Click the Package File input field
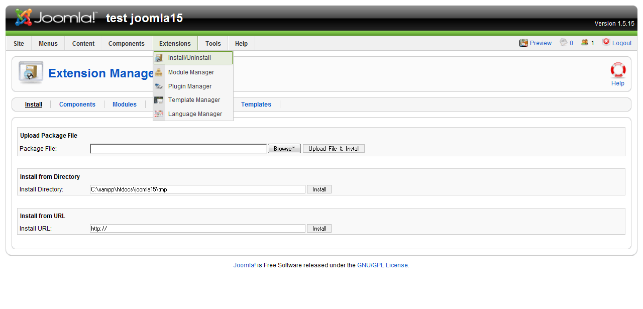Image resolution: width=643 pixels, height=309 pixels. (178, 149)
